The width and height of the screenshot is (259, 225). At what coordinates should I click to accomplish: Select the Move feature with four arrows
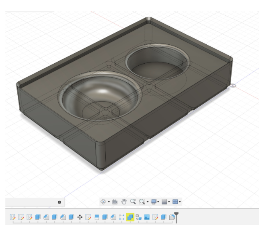tap(80, 217)
